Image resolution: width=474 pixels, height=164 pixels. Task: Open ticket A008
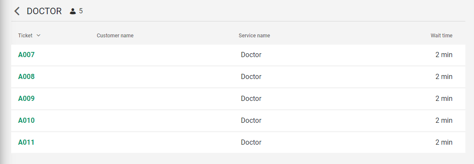point(26,76)
